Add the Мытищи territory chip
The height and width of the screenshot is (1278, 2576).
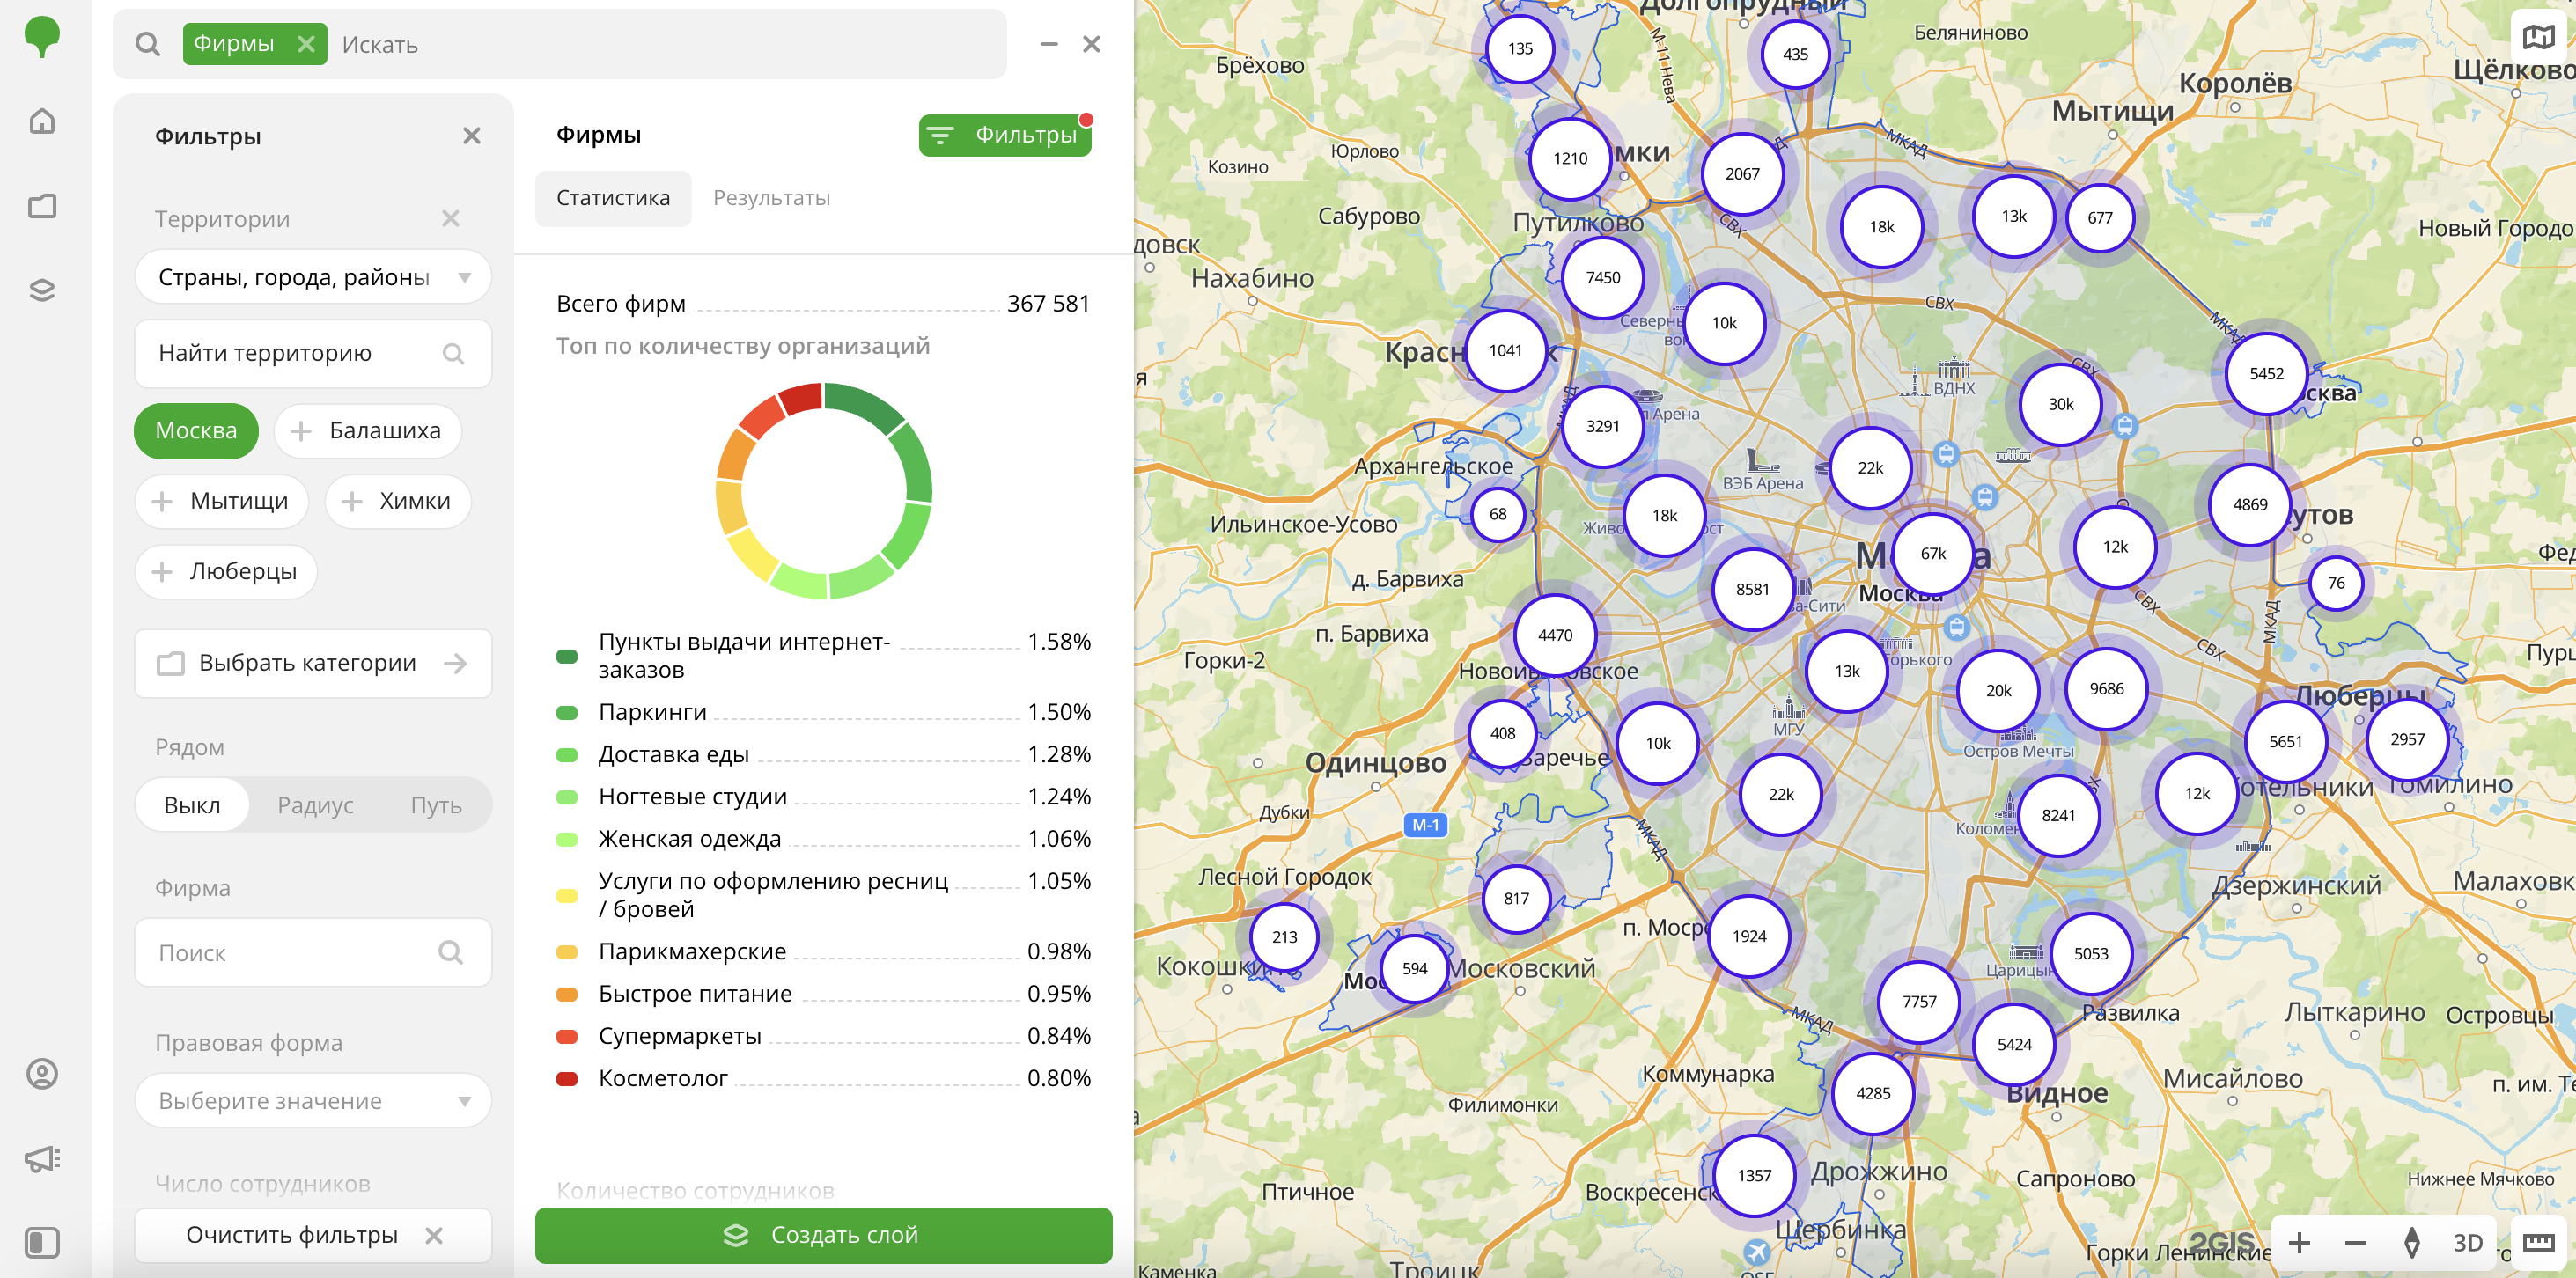221,501
